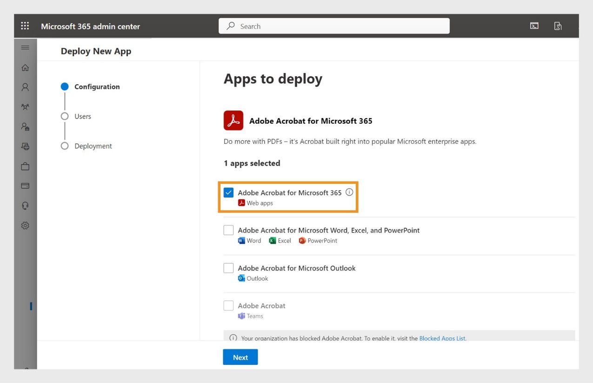Click the Next button
Image resolution: width=593 pixels, height=383 pixels.
pyautogui.click(x=240, y=357)
